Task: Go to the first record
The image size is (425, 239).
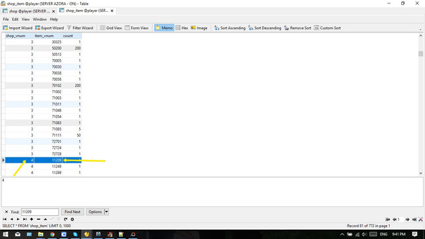Action: tap(5, 219)
